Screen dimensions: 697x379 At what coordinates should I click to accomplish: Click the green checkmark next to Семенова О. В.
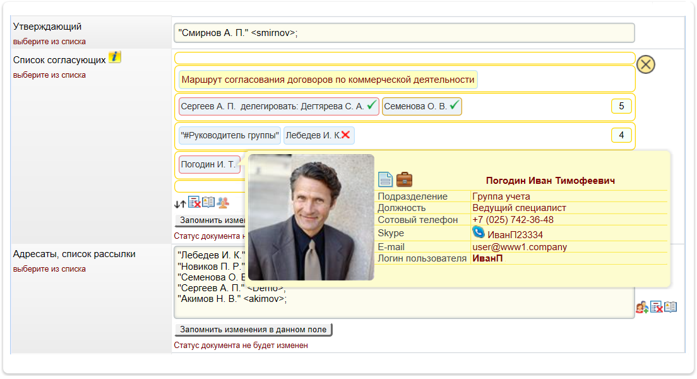(x=453, y=106)
